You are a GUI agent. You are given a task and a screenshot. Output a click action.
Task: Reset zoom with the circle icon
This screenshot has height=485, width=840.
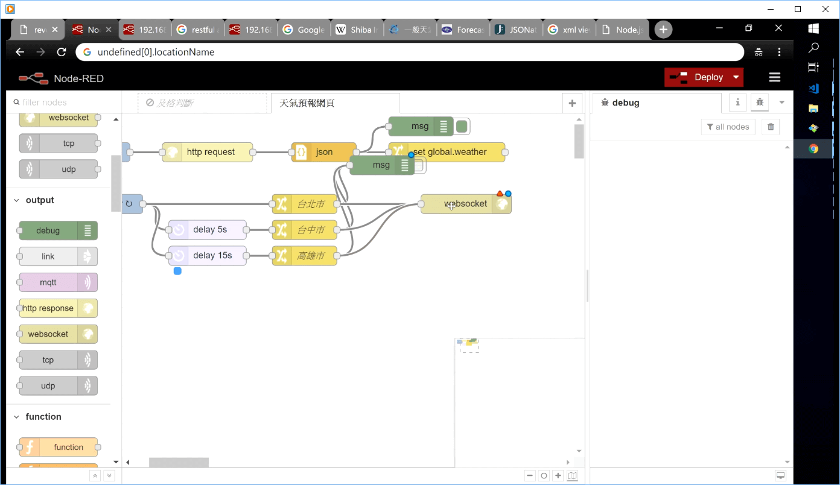tap(544, 476)
